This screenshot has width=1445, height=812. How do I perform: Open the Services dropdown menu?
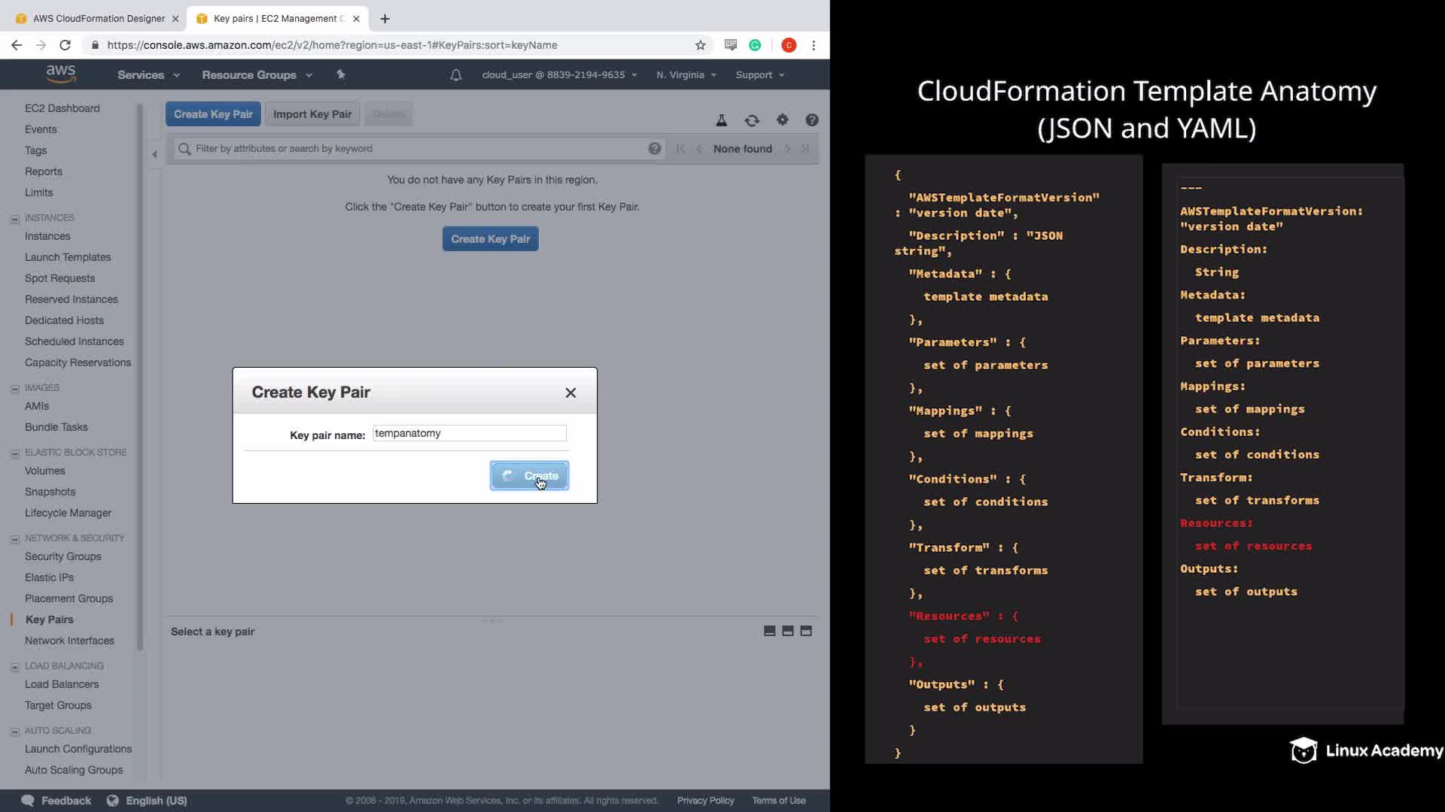[148, 75]
